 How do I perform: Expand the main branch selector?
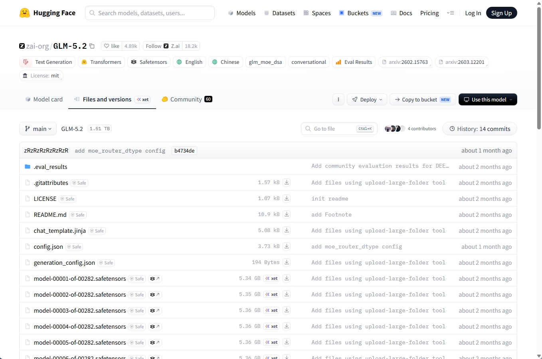(38, 129)
